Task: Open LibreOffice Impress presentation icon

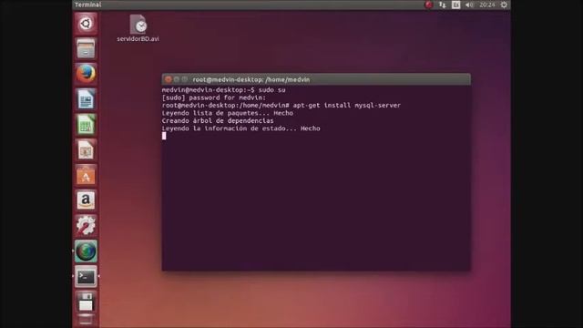Action: click(x=86, y=149)
